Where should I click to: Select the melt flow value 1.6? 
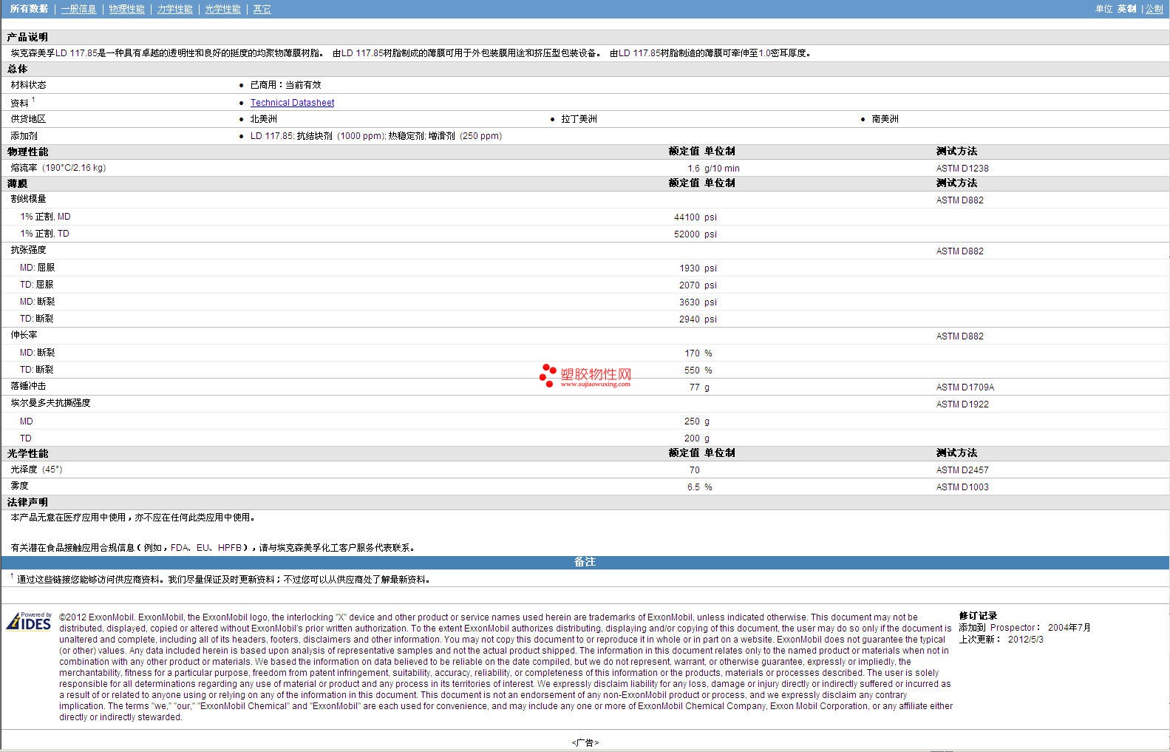pyautogui.click(x=693, y=169)
